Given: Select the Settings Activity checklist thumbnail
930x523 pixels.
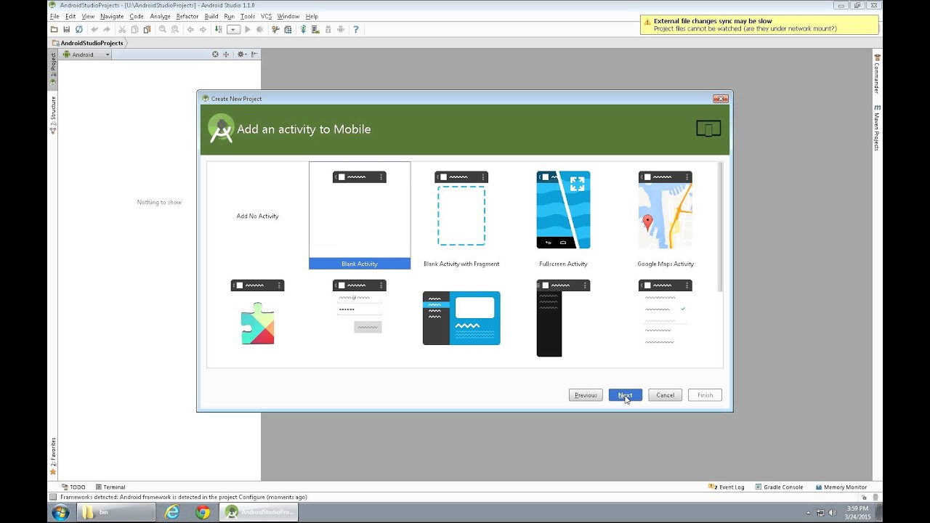Looking at the screenshot, I should click(x=666, y=319).
